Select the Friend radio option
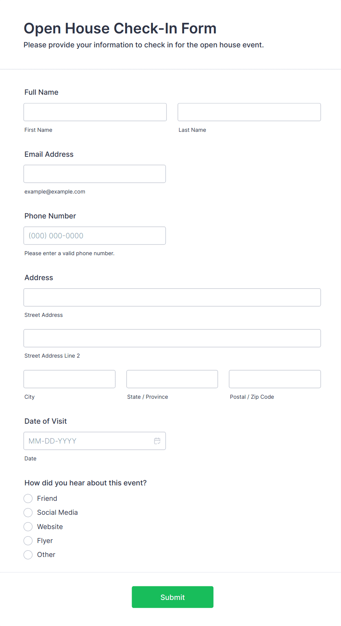Screen dimensions: 341x626 pyautogui.click(x=28, y=499)
